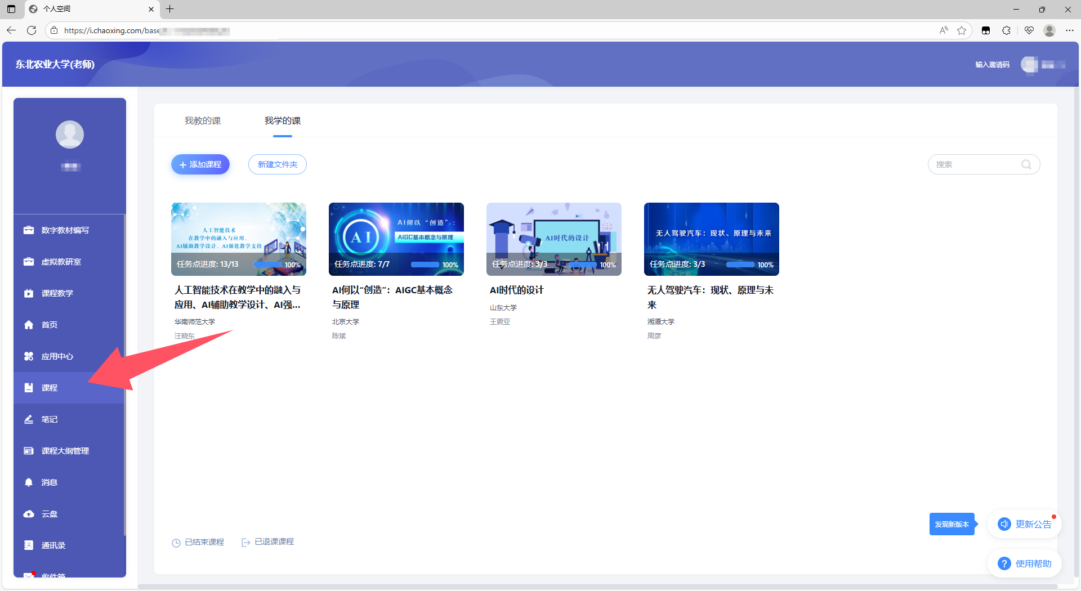Switch to 我学的课 tab

click(283, 121)
